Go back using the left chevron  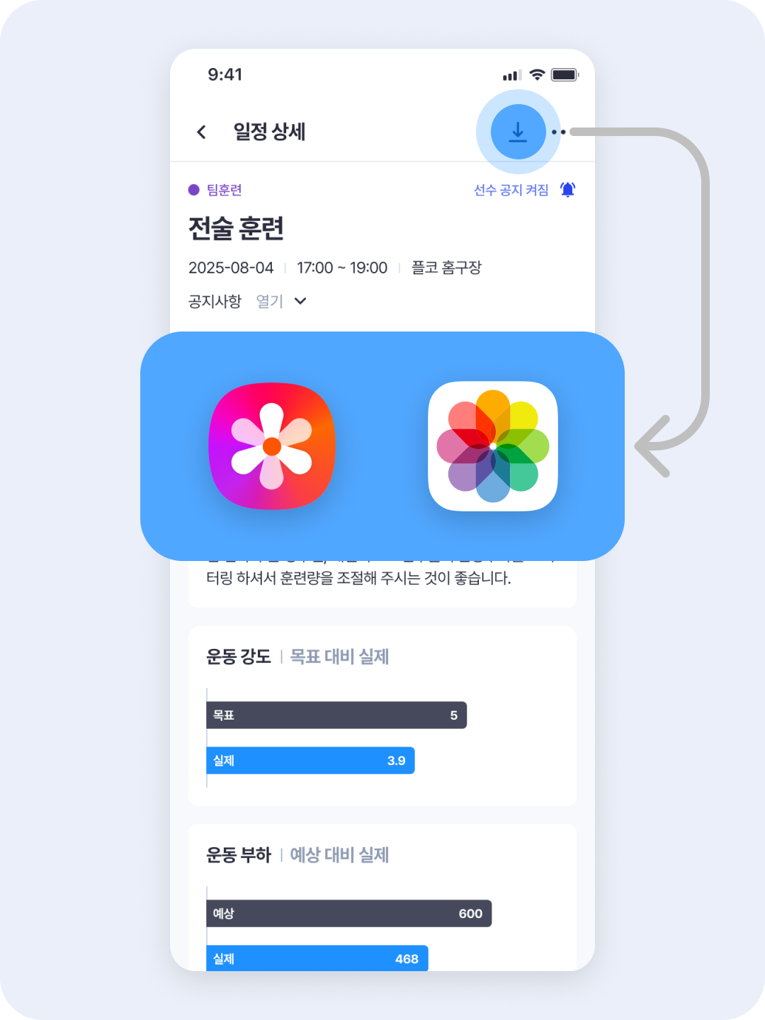pos(201,132)
